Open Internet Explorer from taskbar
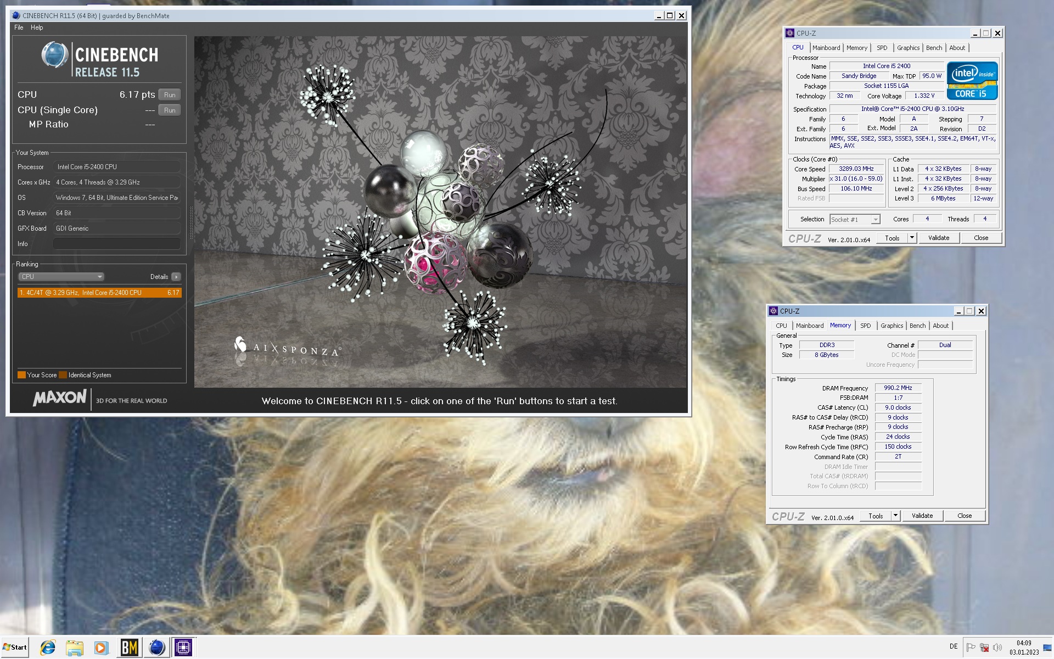The height and width of the screenshot is (659, 1054). (48, 647)
